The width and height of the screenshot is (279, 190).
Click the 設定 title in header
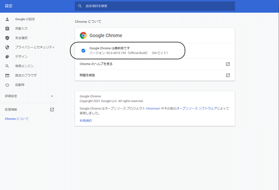[x=9, y=6]
